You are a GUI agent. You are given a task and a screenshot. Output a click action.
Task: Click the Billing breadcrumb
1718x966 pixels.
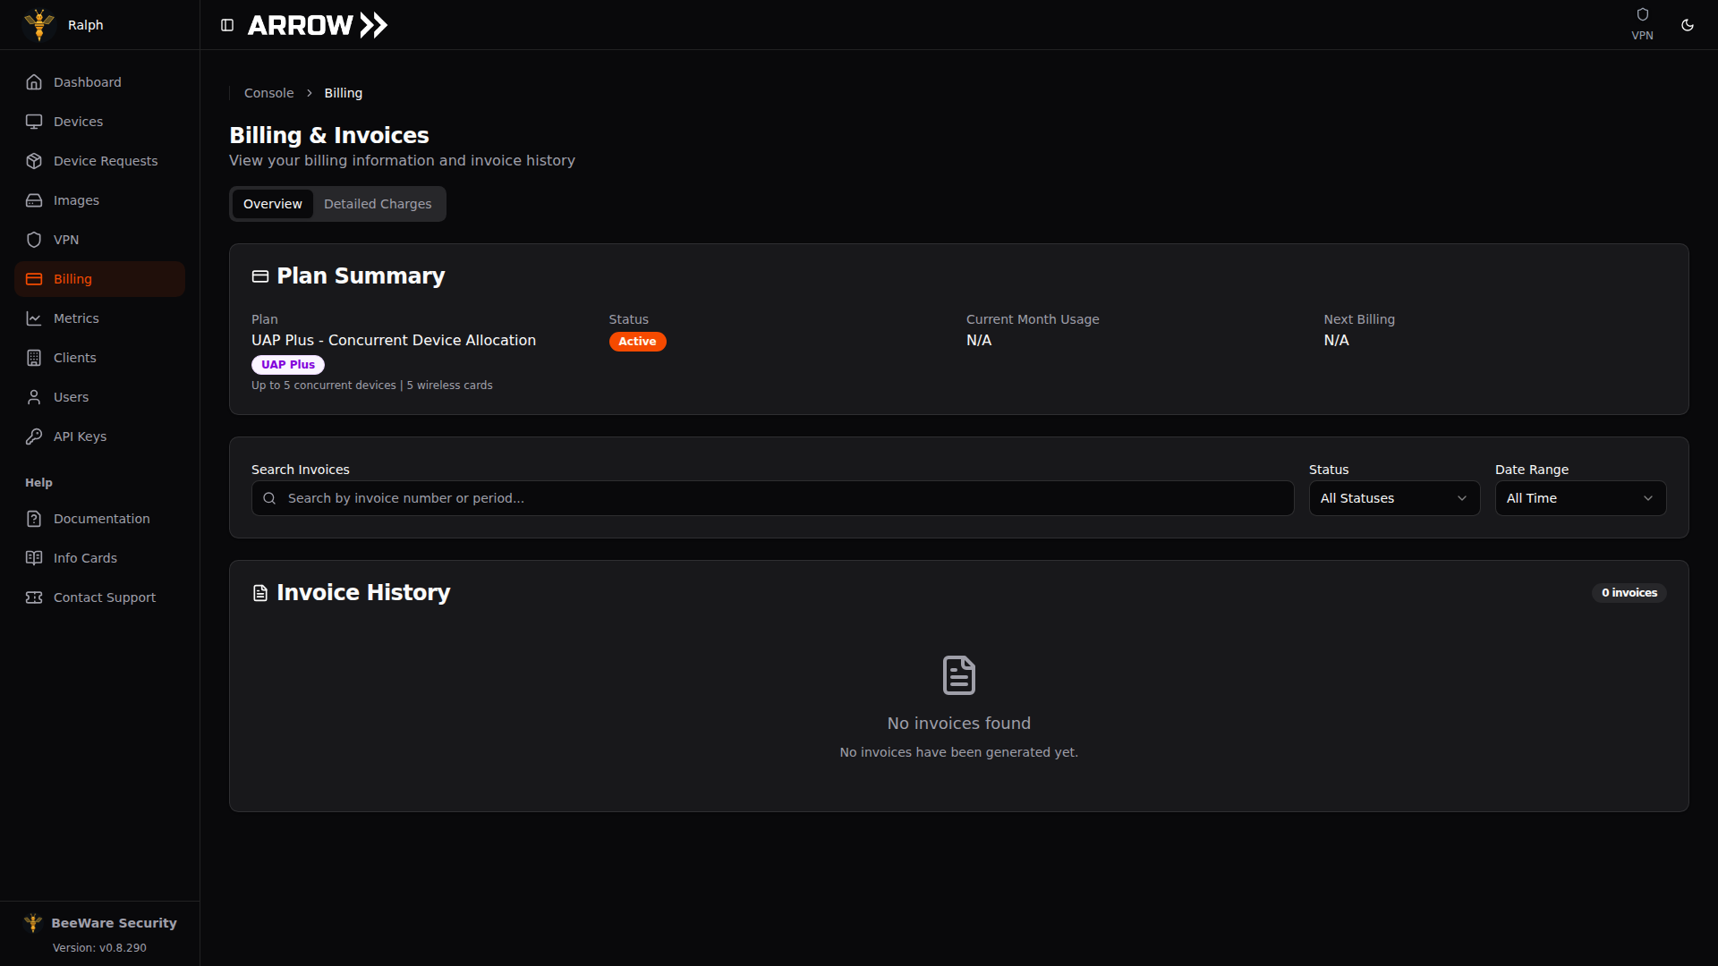click(344, 93)
